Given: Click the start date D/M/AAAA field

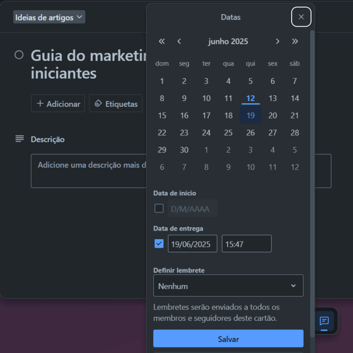Looking at the screenshot, I should pos(193,208).
